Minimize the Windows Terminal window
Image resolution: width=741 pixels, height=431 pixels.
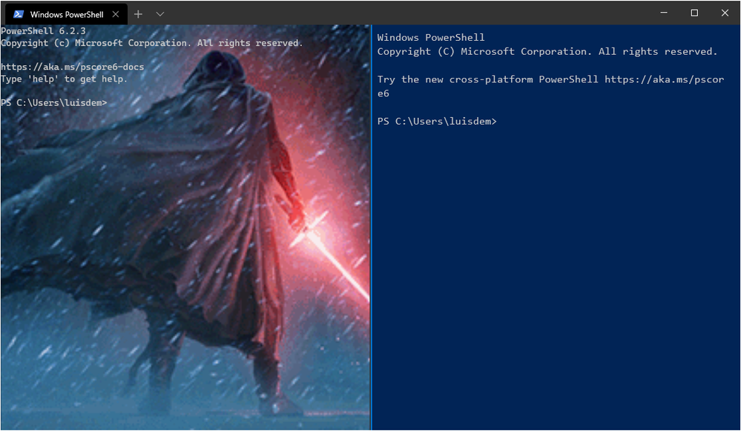coord(664,13)
